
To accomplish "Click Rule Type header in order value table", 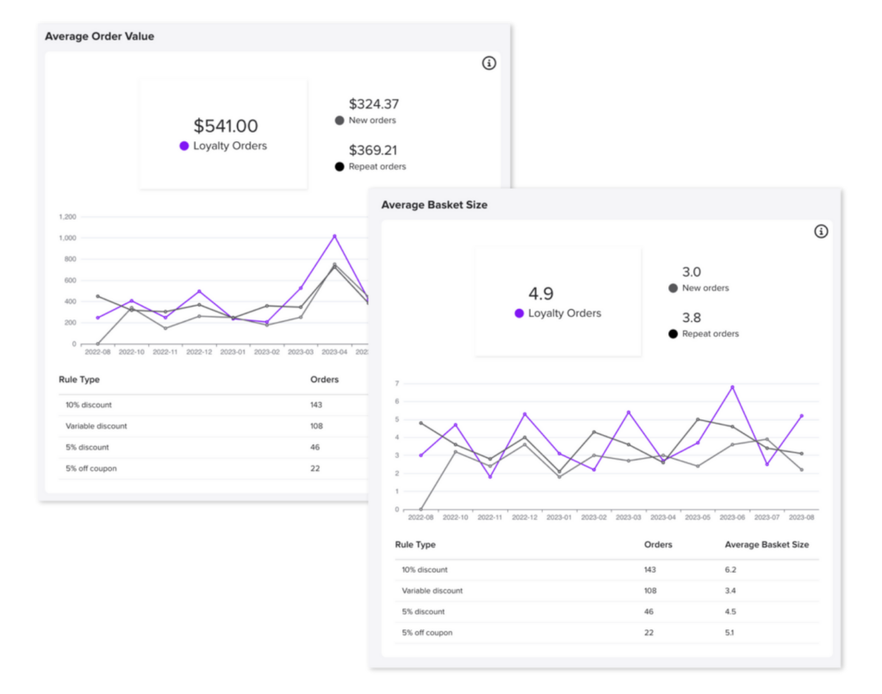I will (79, 379).
